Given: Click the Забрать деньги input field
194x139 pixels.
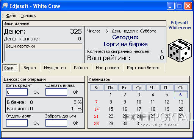Looking at the screenshot, I should [x=56, y=123].
